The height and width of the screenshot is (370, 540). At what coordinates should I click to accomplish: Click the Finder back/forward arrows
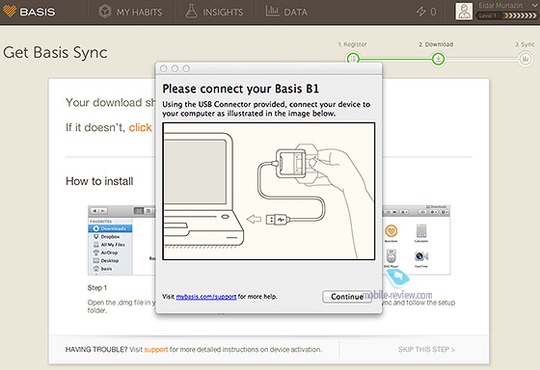[x=98, y=211]
